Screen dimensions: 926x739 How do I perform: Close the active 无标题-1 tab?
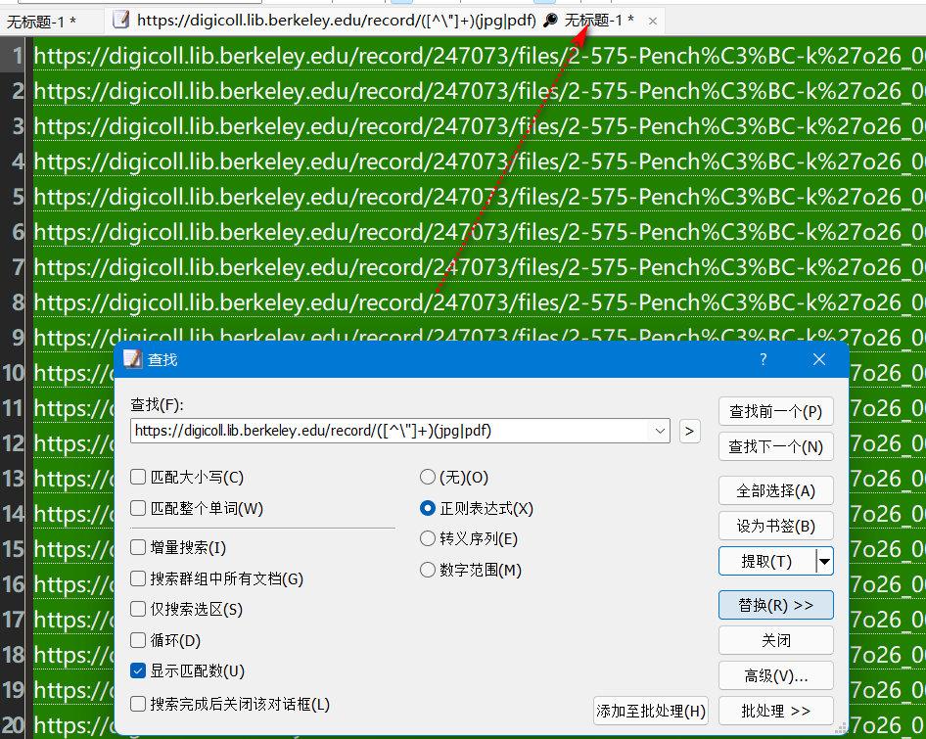point(653,20)
